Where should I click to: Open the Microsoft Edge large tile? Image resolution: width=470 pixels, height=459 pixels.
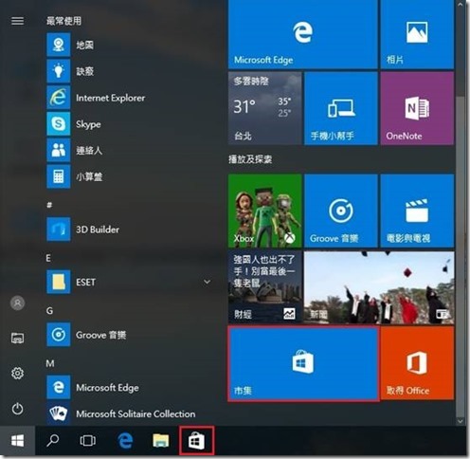pos(302,34)
